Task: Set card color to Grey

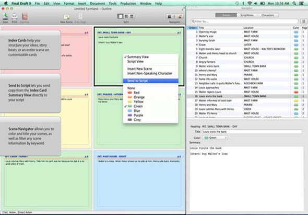Action: point(151,120)
